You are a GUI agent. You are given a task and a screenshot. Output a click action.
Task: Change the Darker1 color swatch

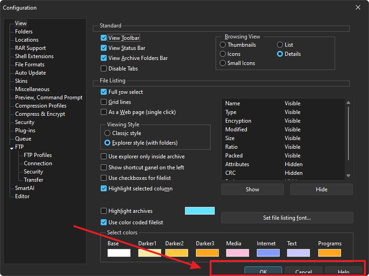(x=150, y=253)
